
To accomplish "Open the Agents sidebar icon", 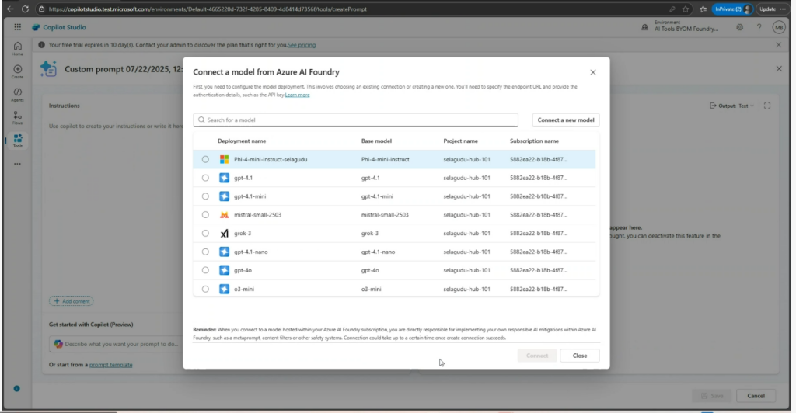I will point(17,94).
